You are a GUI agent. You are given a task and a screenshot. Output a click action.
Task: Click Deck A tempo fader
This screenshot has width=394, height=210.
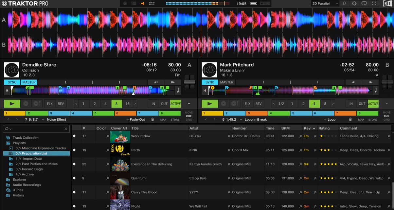[x=189, y=82]
